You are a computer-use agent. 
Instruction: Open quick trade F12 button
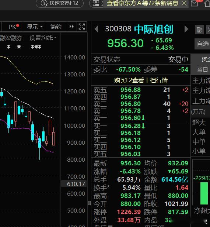60,3
